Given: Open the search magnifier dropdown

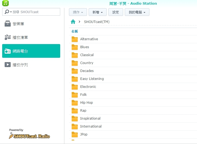Looking at the screenshot, I should coord(8,12).
